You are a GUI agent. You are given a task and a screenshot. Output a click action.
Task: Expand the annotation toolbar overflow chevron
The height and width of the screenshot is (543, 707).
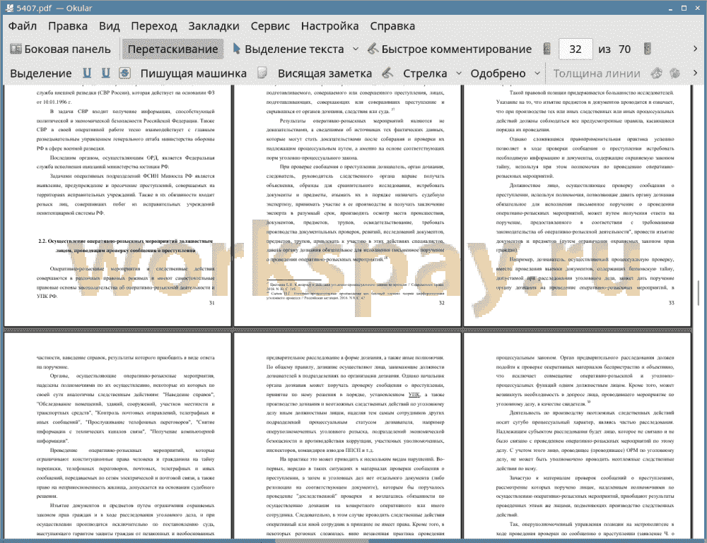point(695,73)
